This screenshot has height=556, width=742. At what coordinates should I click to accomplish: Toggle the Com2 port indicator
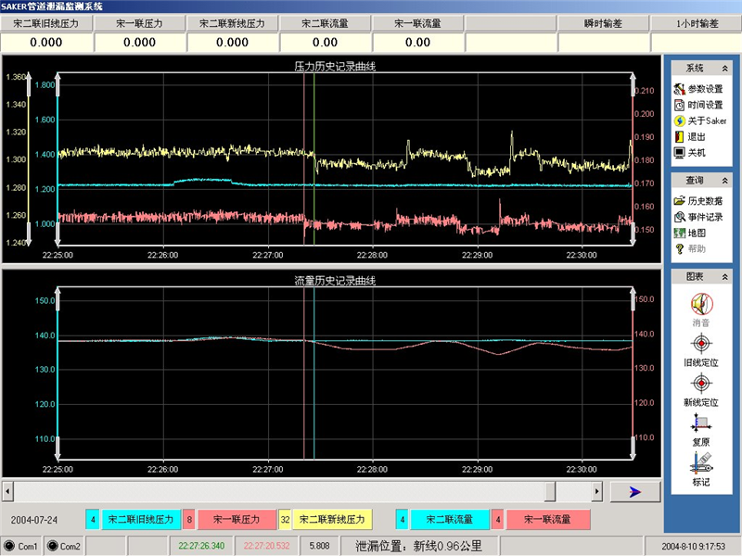pyautogui.click(x=64, y=546)
